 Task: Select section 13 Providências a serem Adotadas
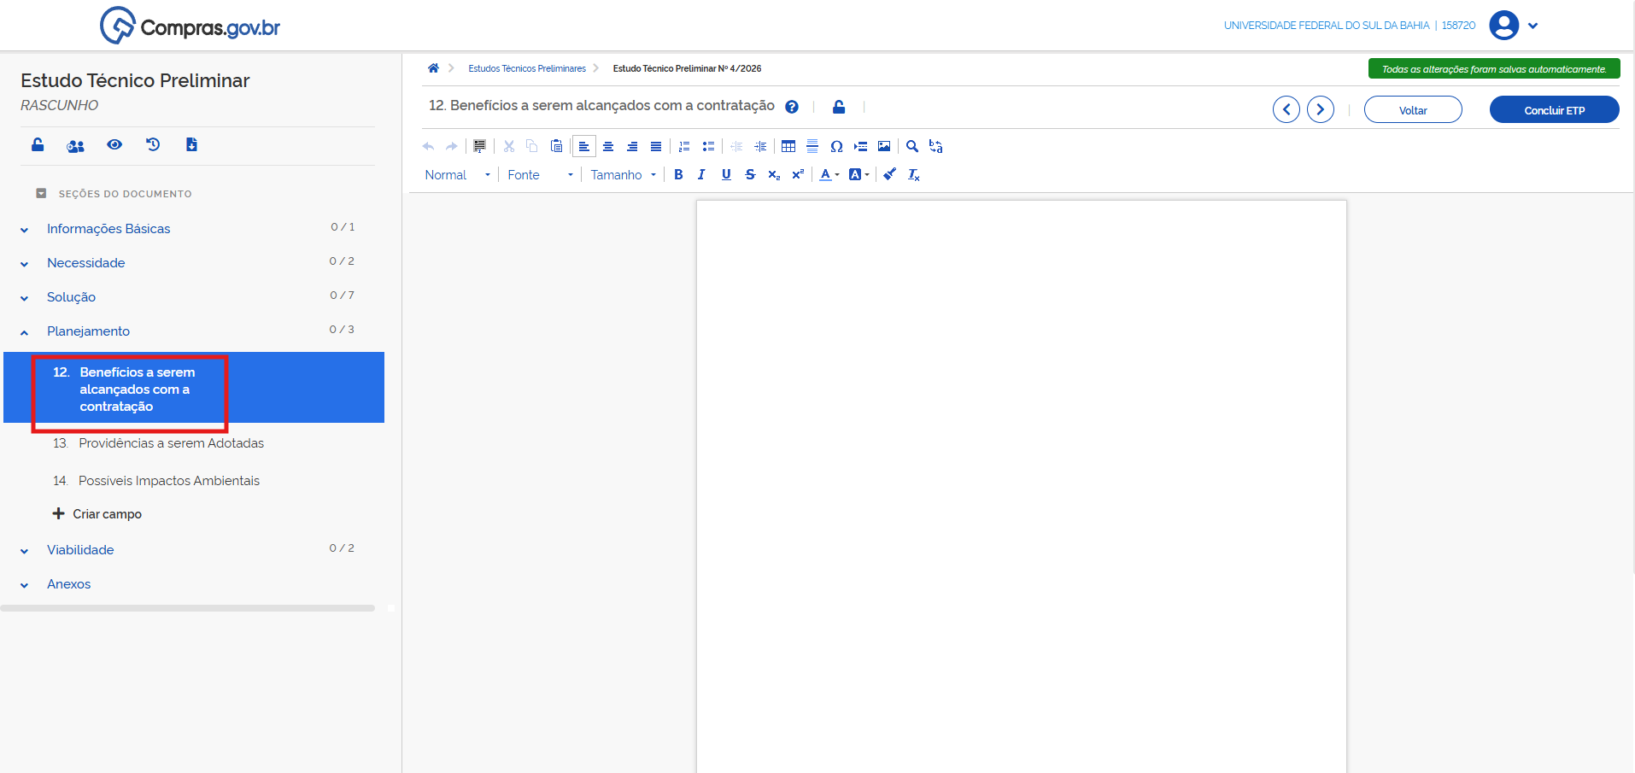[171, 443]
